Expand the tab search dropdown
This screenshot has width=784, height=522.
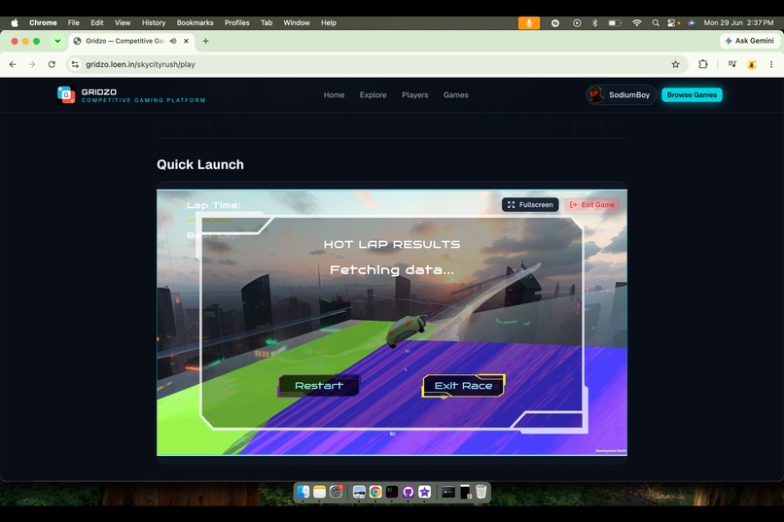click(57, 41)
